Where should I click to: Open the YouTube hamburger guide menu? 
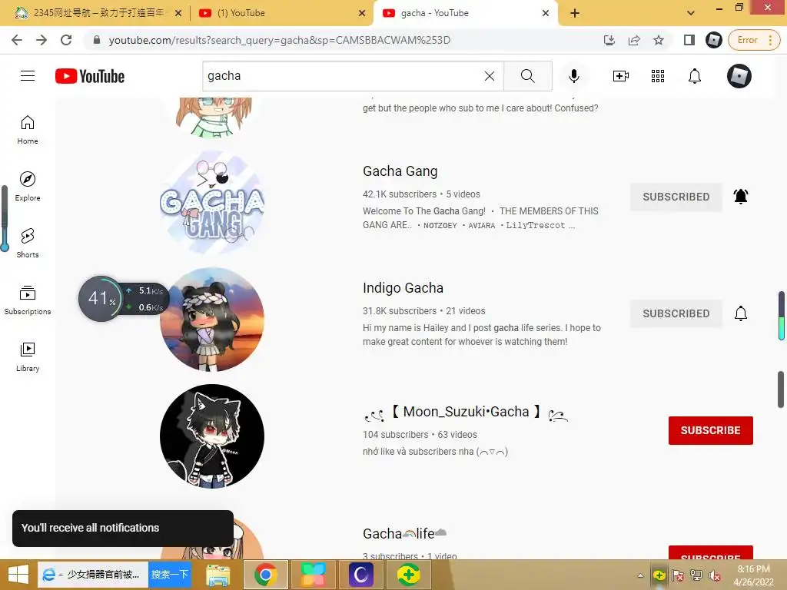click(28, 76)
